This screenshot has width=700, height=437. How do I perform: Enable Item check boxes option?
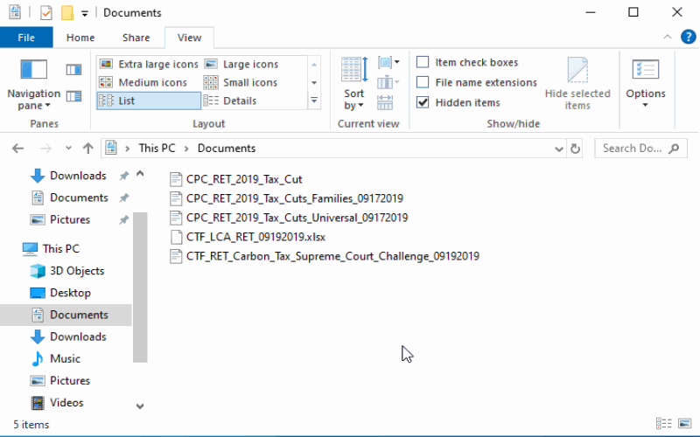[423, 62]
